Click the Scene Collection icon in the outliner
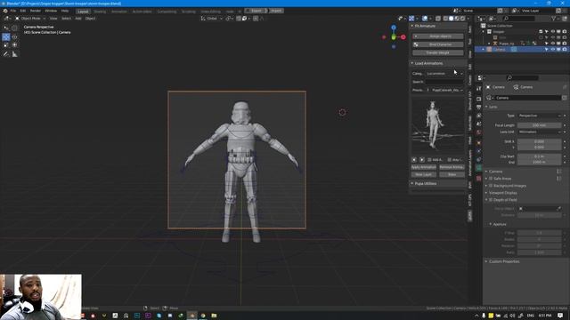The width and height of the screenshot is (570, 320). click(x=483, y=26)
